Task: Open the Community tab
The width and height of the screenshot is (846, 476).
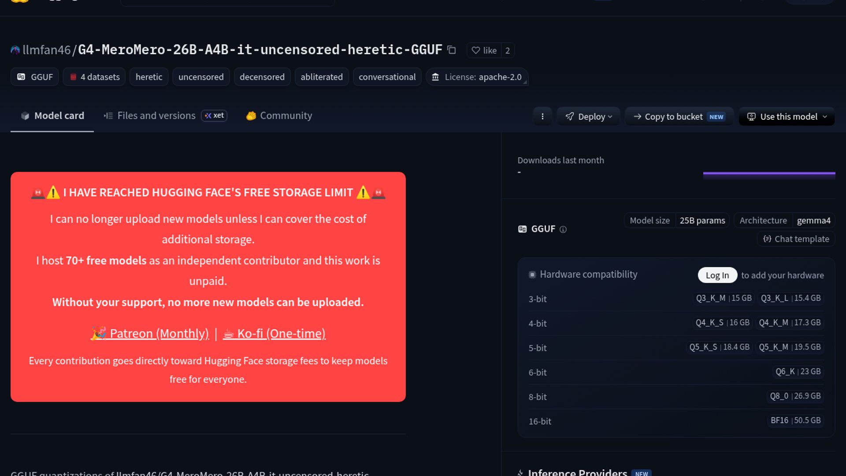Action: (279, 115)
